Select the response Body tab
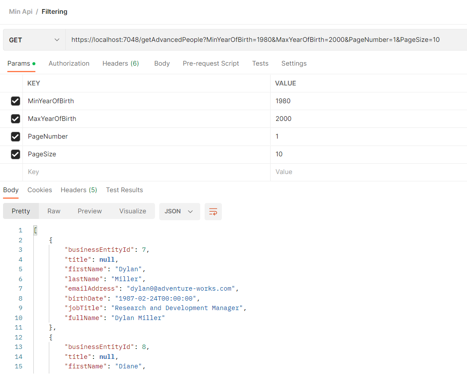The image size is (467, 377). [x=11, y=190]
